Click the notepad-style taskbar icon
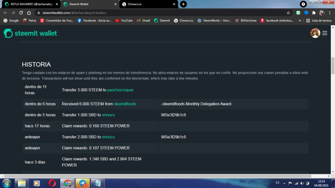 98,183
